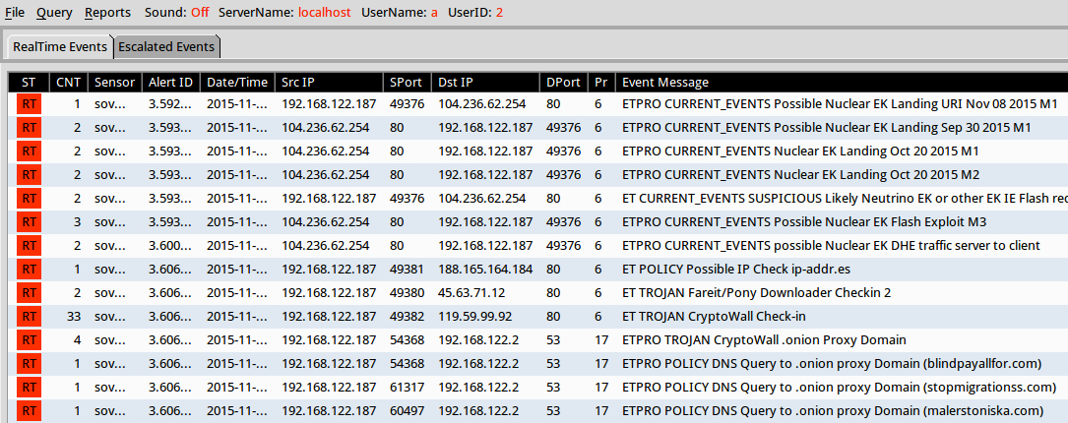Click destination IP 119.59.99.92
The height and width of the screenshot is (423, 1068).
point(477,317)
